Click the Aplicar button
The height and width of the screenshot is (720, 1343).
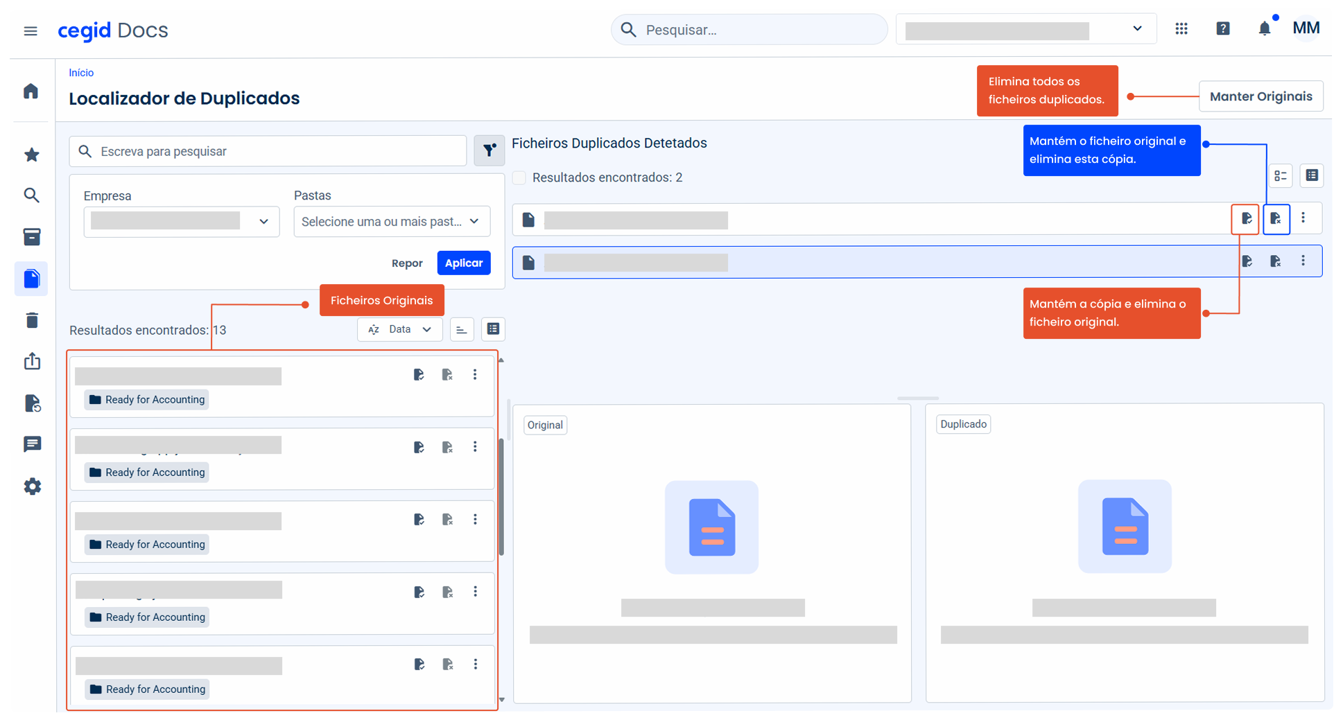[463, 263]
